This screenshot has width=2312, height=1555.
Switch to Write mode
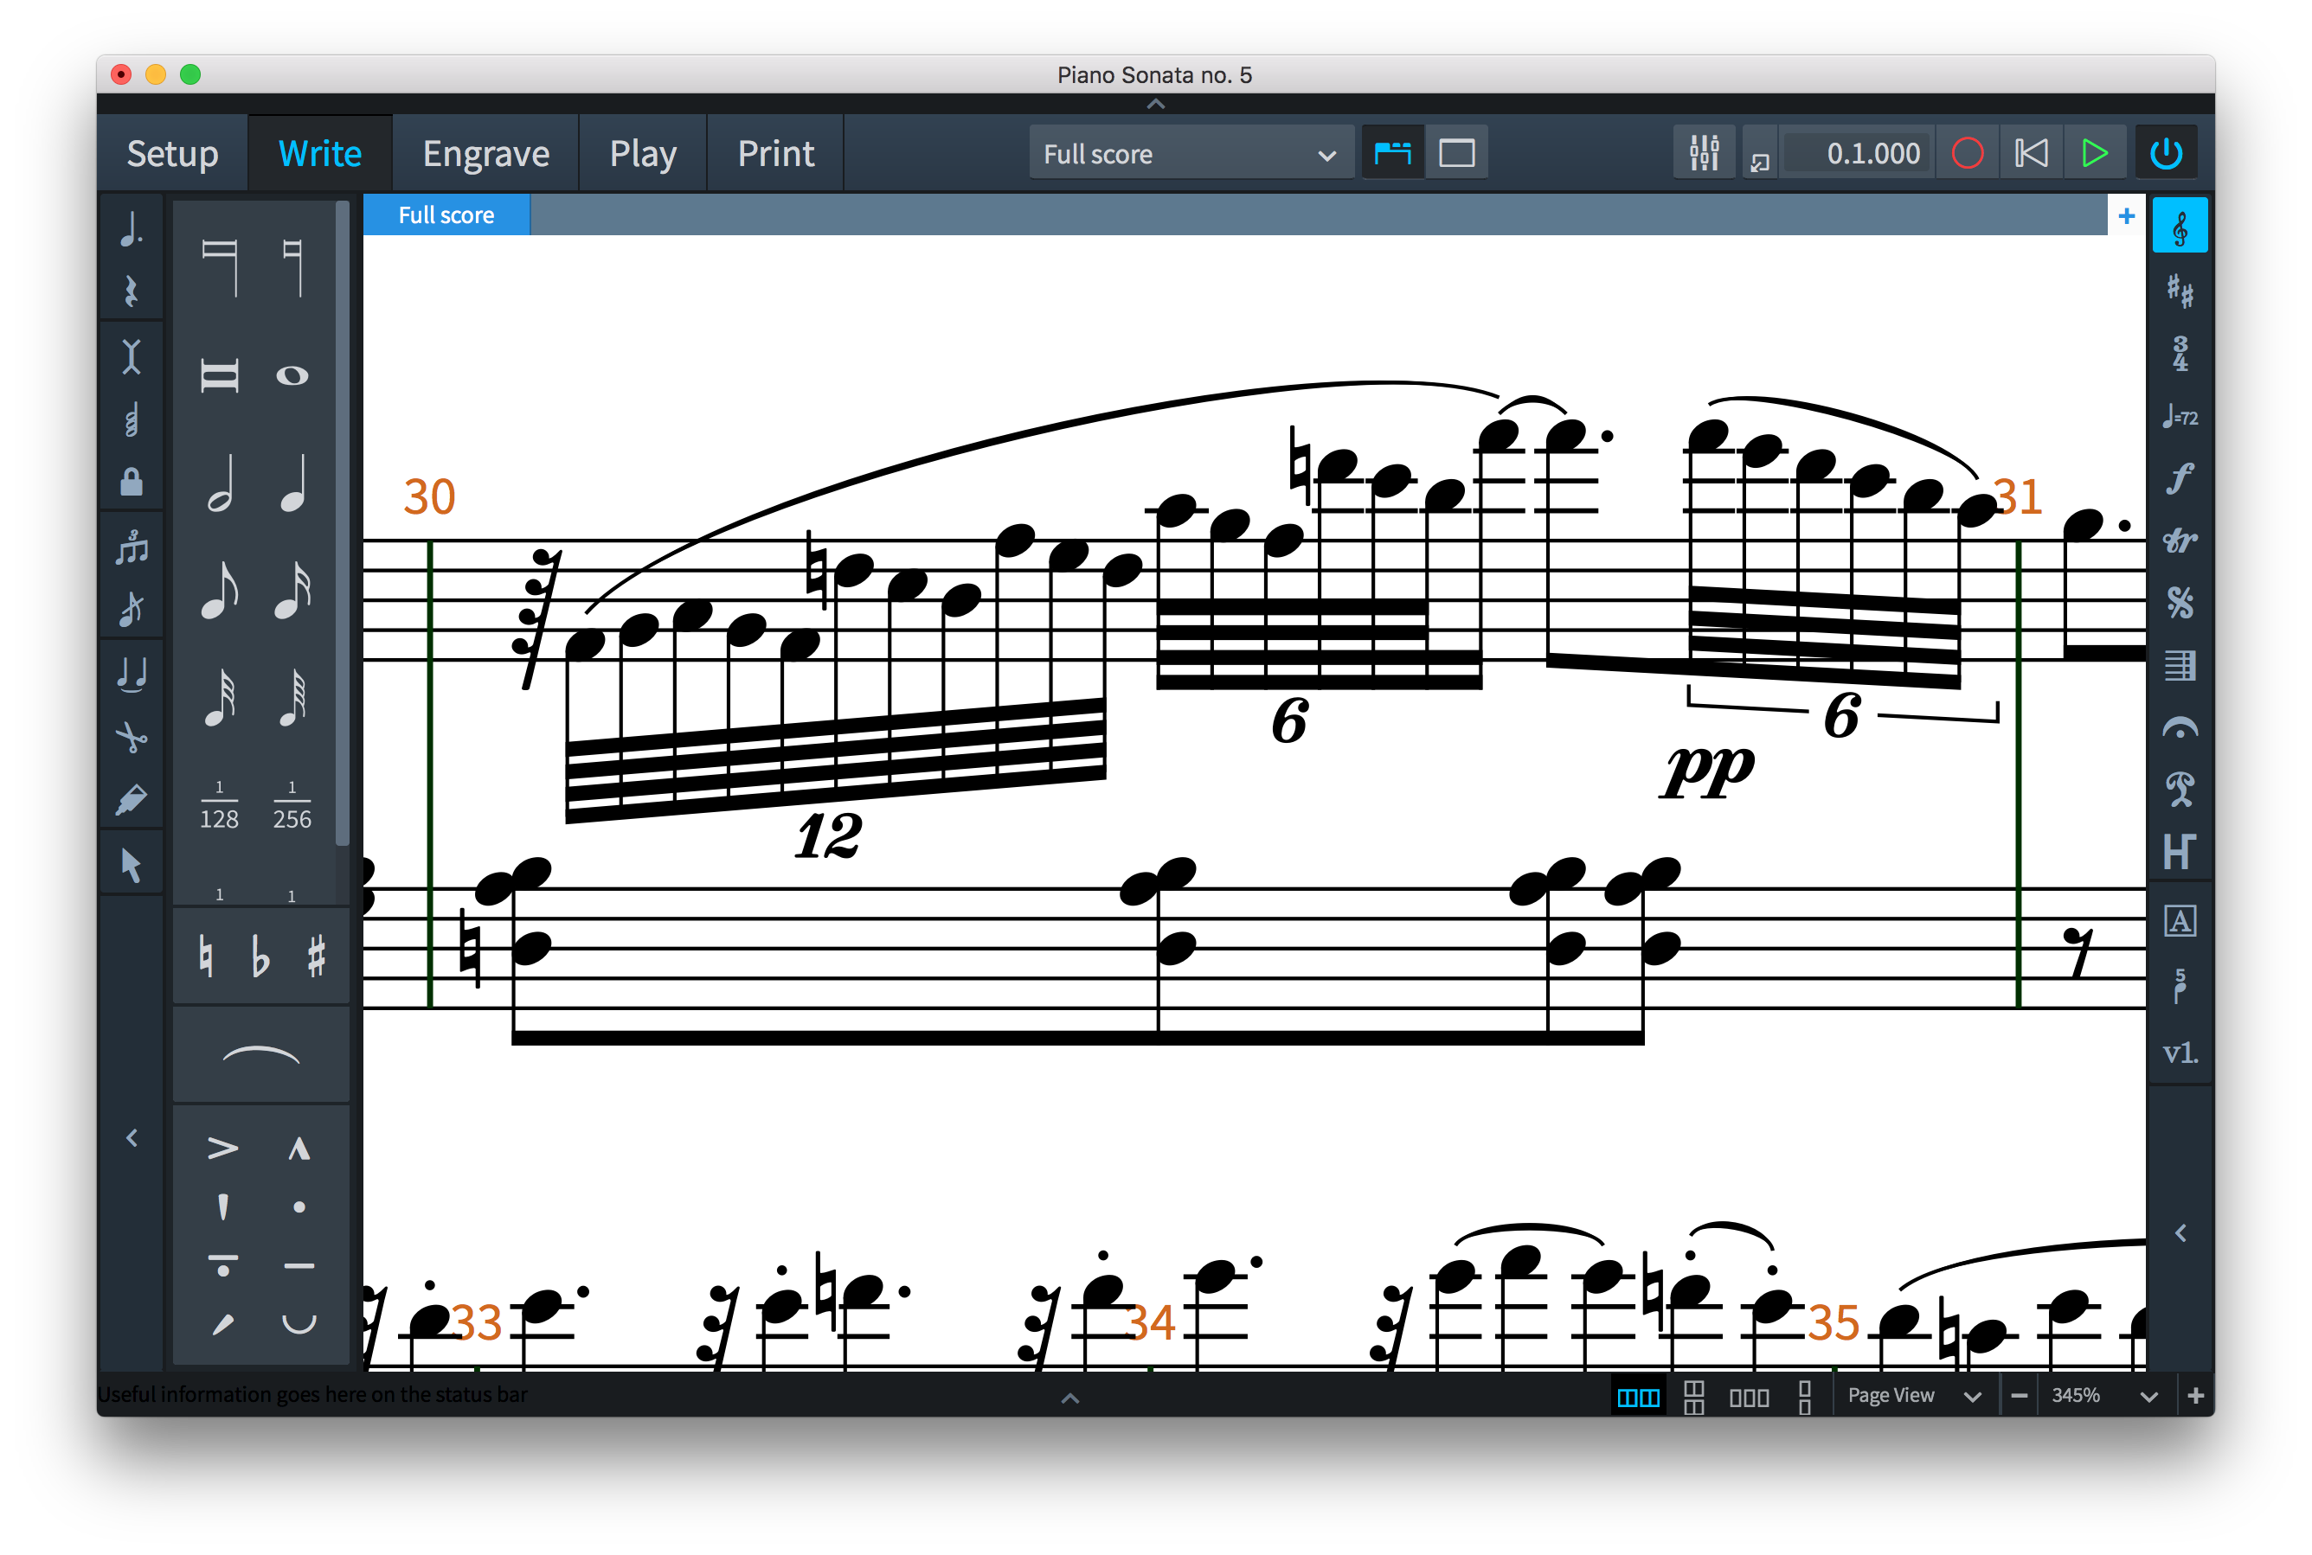pyautogui.click(x=319, y=154)
